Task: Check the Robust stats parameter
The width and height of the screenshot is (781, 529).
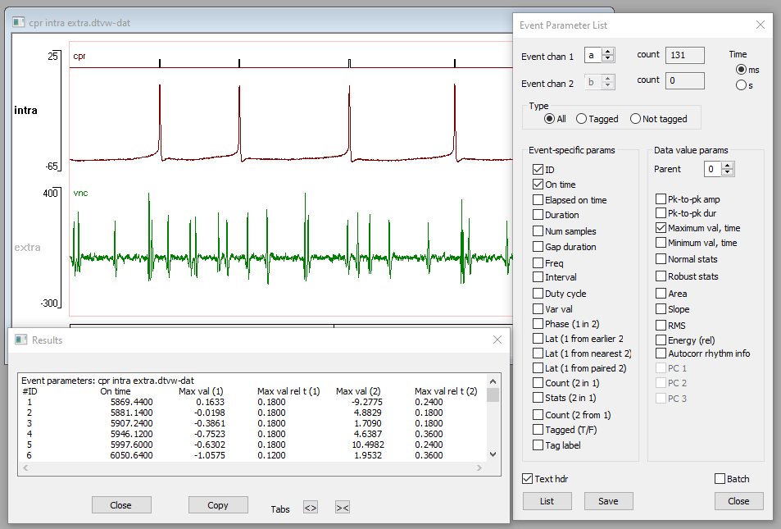Action: [x=661, y=276]
